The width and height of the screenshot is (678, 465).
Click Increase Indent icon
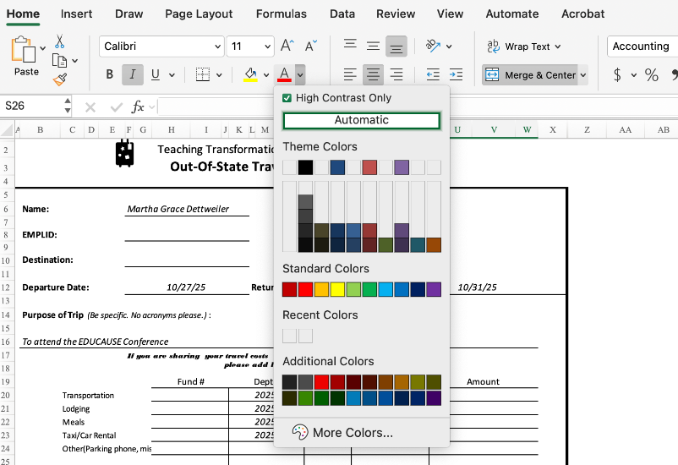tap(456, 74)
